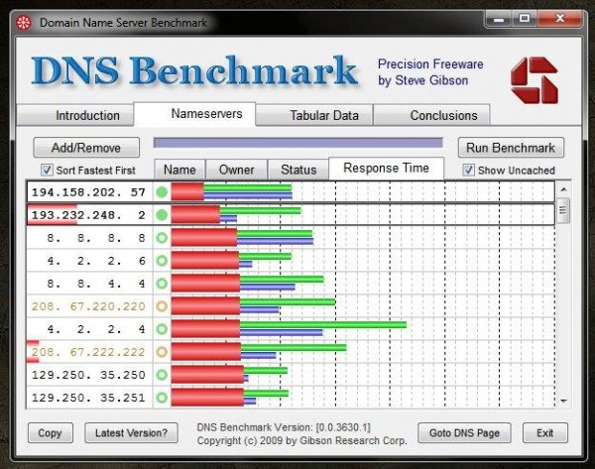Click the nameserver list scrollbar thumb
This screenshot has width=595, height=469.
pyautogui.click(x=563, y=210)
